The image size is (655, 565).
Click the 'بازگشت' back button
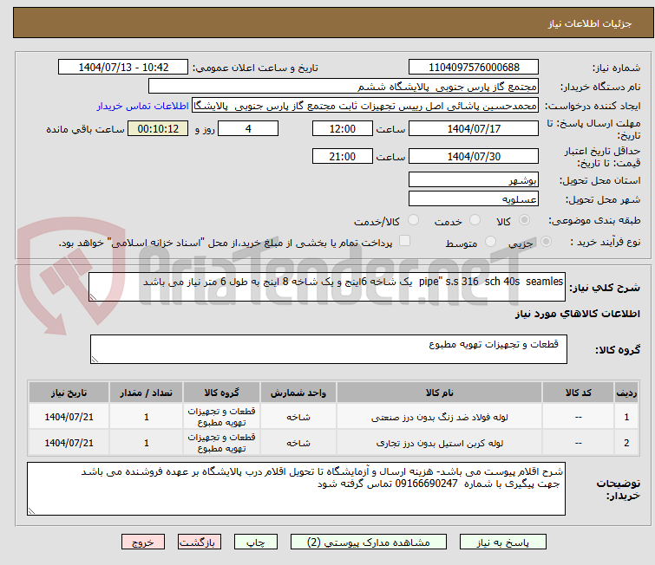coord(200,542)
